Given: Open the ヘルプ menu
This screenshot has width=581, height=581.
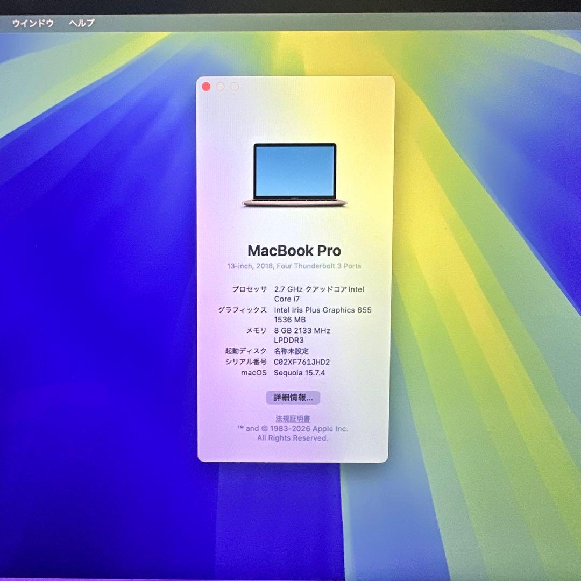Looking at the screenshot, I should tap(82, 23).
